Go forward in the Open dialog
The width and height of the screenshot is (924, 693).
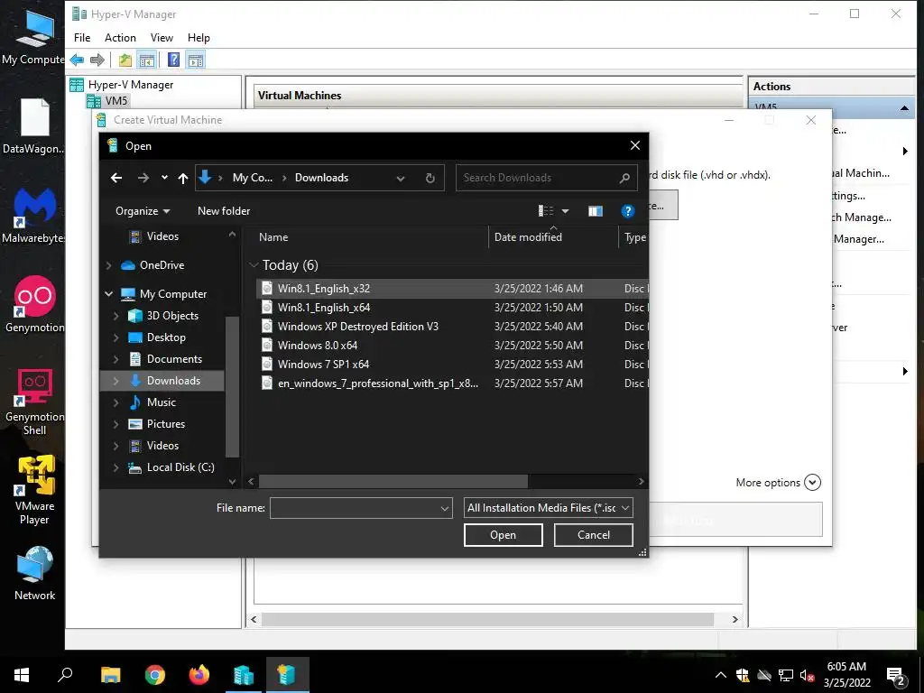143,178
